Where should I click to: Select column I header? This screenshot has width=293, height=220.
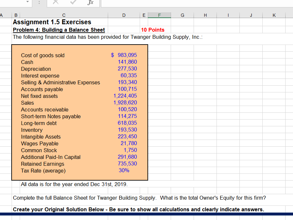click(228, 15)
